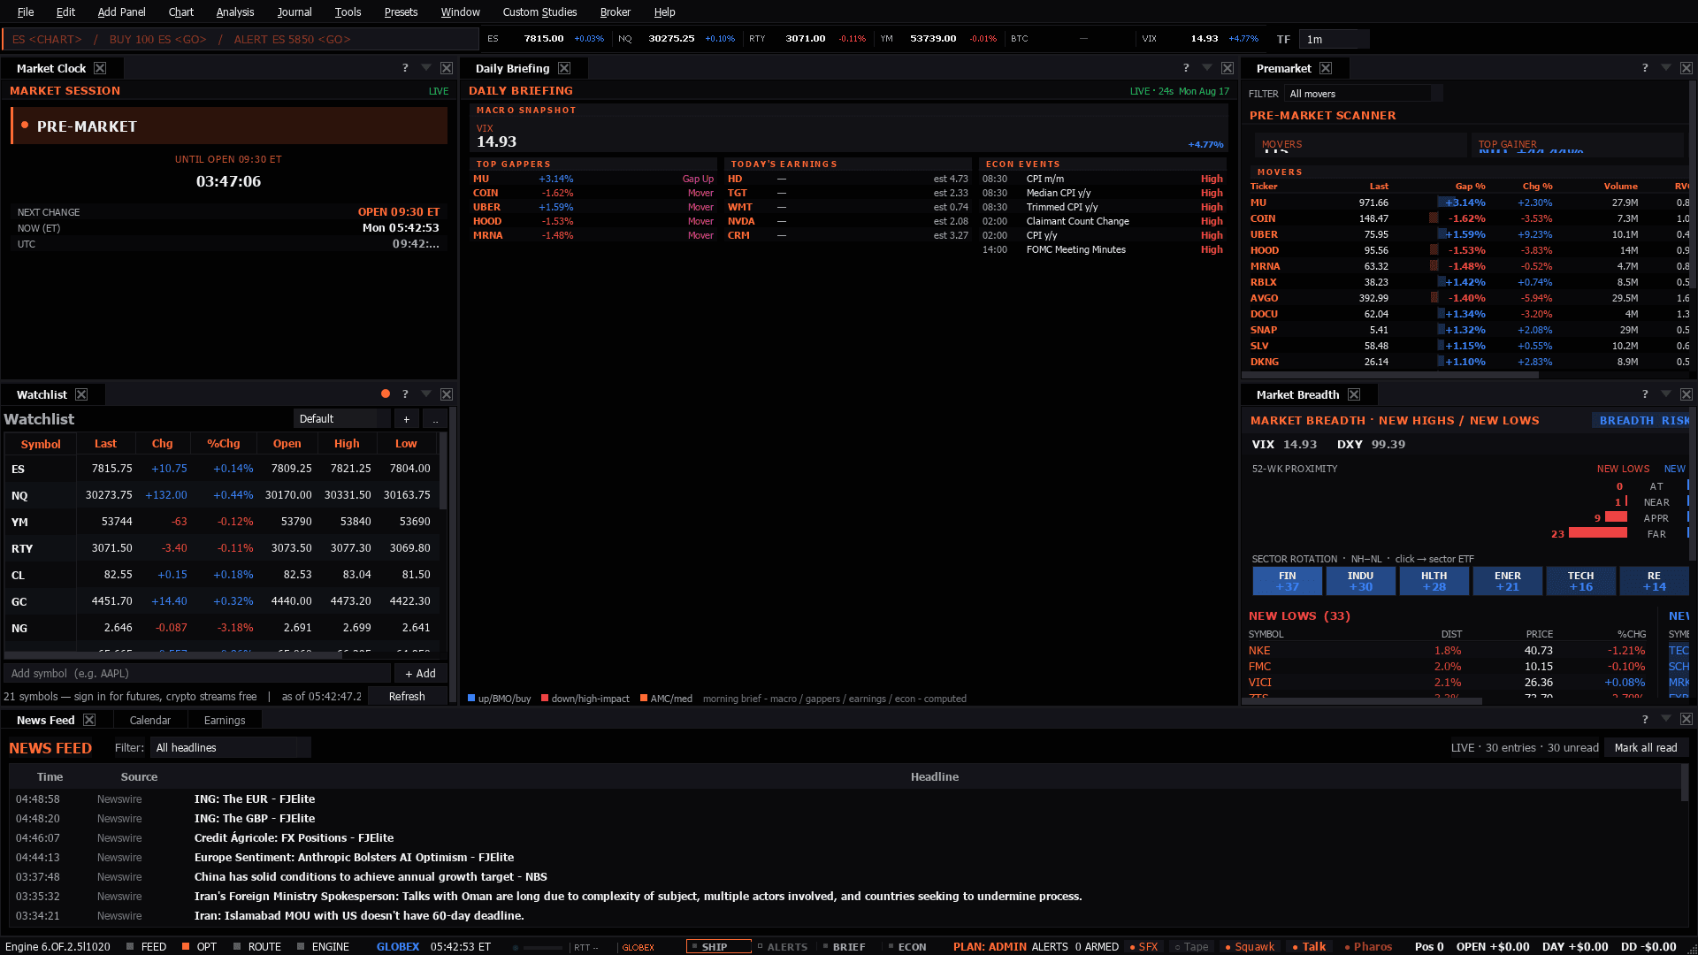Switch to the Earnings tab

click(x=225, y=720)
